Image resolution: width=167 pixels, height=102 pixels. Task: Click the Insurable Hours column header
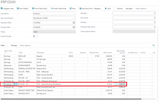[133, 53]
